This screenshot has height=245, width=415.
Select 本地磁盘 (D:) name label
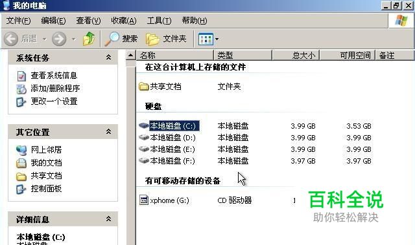pyautogui.click(x=172, y=138)
